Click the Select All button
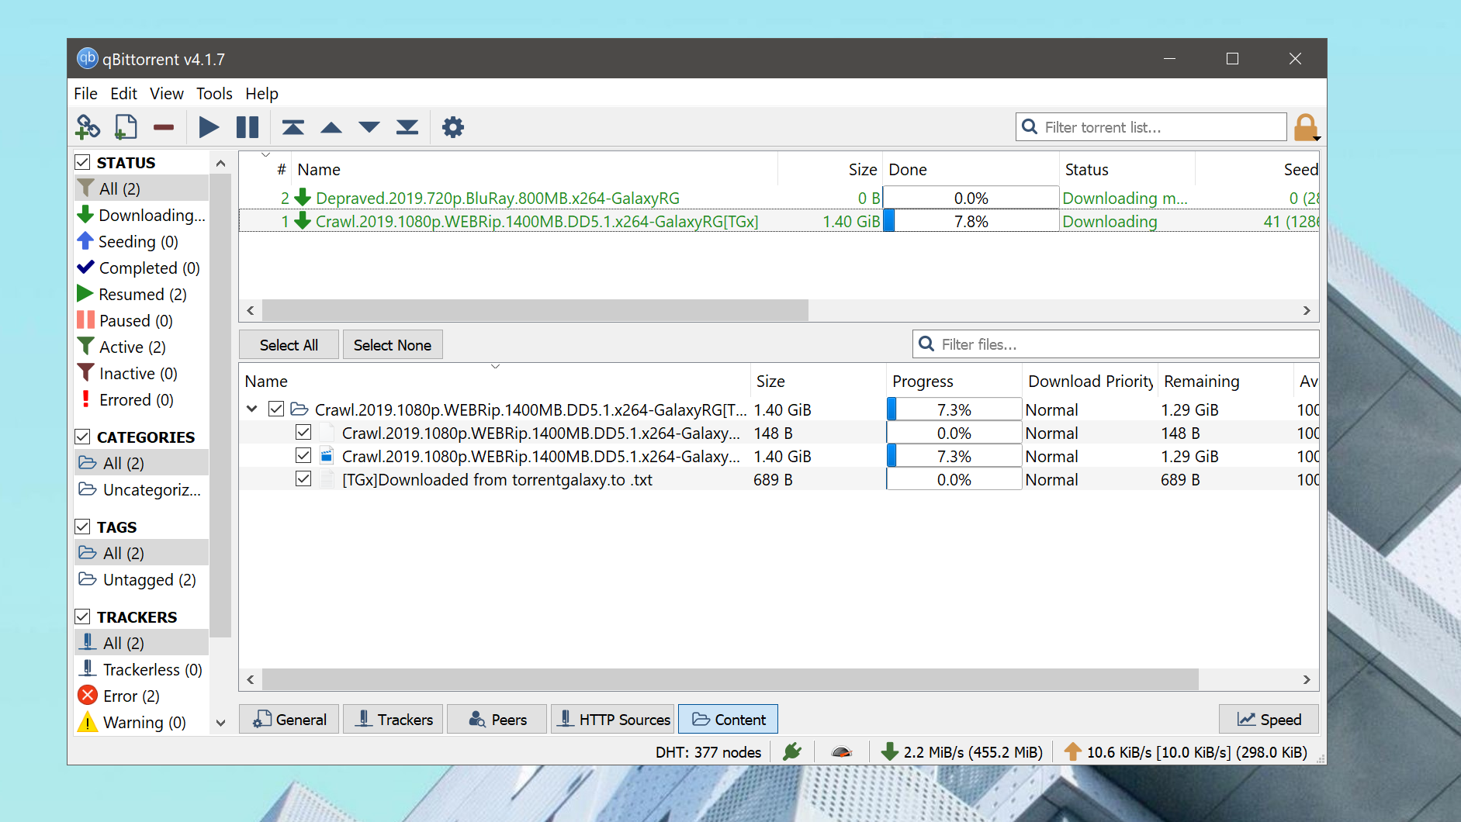Screen dimensions: 1461x822 click(x=289, y=345)
